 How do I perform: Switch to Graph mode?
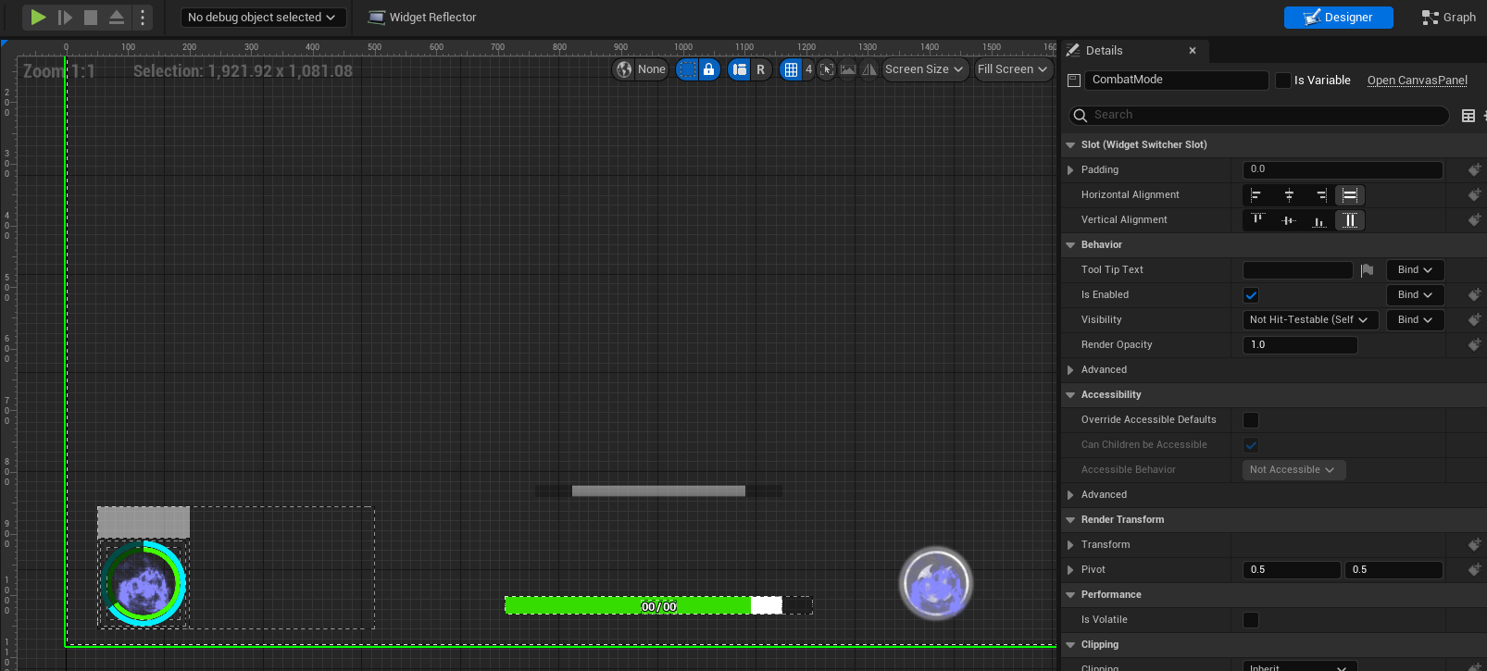click(1449, 18)
